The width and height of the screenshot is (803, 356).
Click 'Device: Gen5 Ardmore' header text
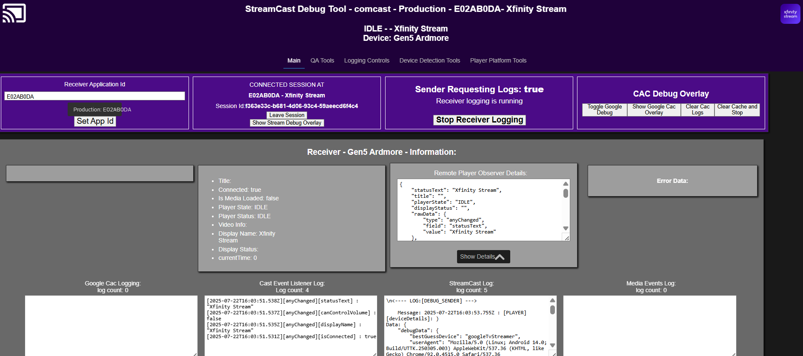click(406, 38)
